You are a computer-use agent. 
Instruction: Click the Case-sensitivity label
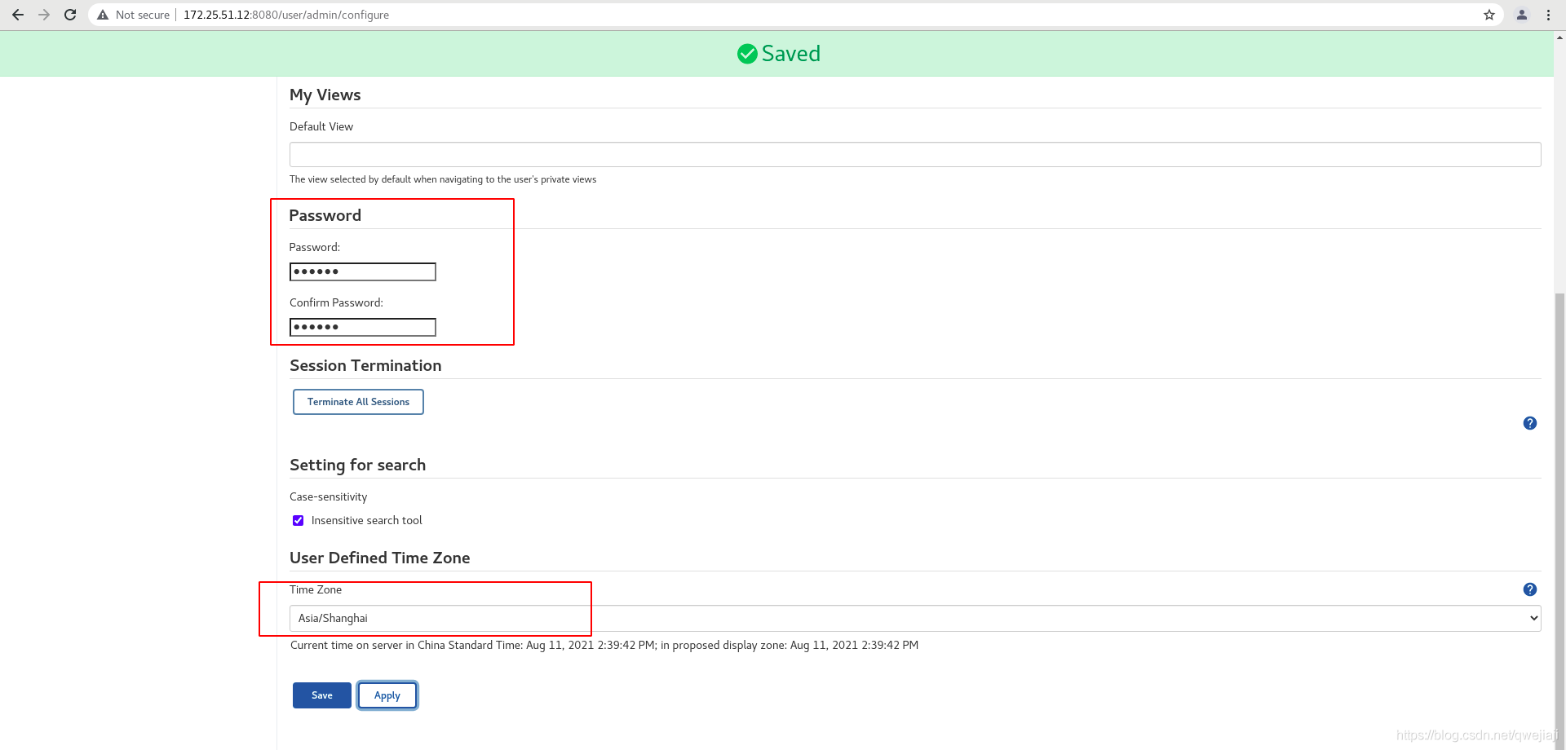tap(328, 496)
